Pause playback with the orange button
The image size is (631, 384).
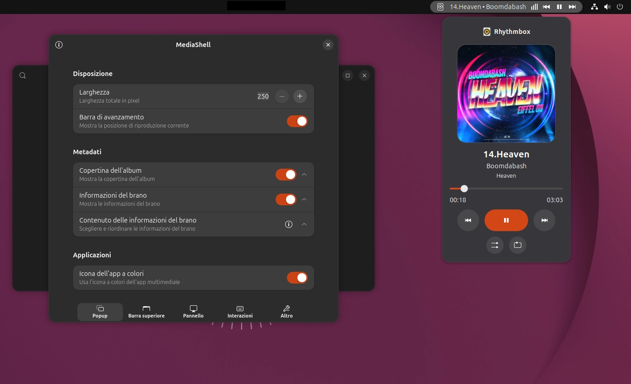coord(506,220)
